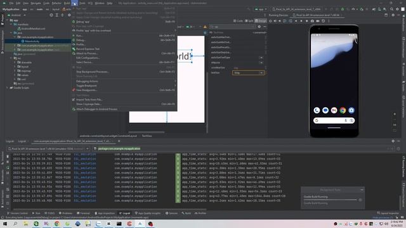Image resolution: width=406 pixels, height=228 pixels.
Task: Expand Gradle Scripts tree node
Action: [8, 88]
